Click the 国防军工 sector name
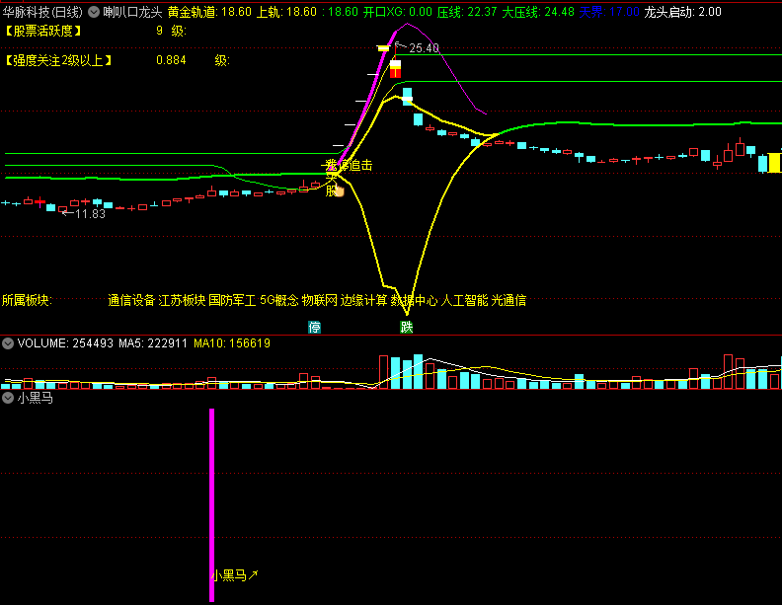Image resolution: width=782 pixels, height=605 pixels. point(232,300)
